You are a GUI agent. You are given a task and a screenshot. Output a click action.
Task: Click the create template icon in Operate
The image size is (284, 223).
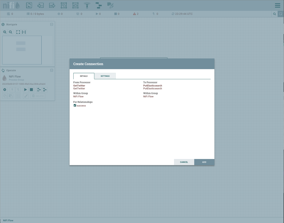39,89
